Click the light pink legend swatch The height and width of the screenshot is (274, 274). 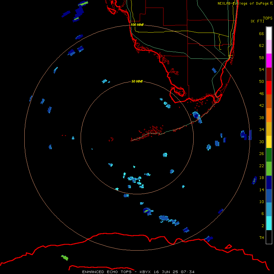269,47
